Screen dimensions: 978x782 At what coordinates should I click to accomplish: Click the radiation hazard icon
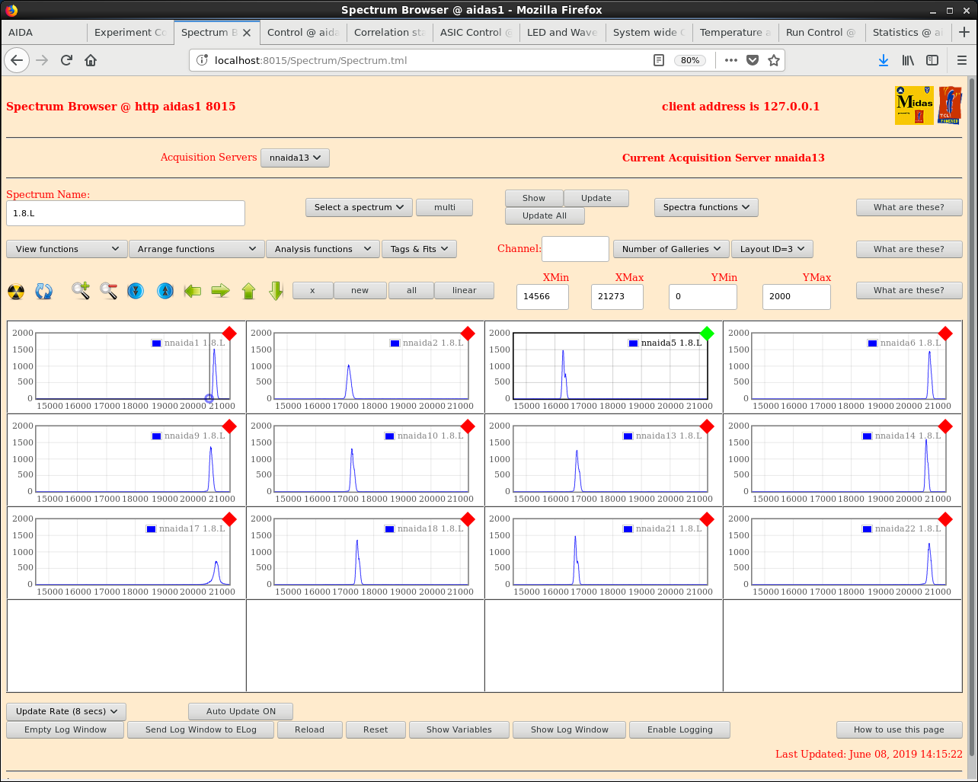pyautogui.click(x=16, y=291)
